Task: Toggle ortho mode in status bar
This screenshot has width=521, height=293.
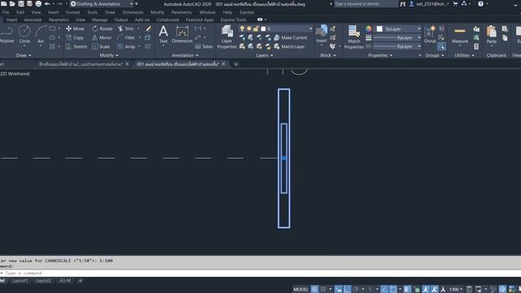Action: (347, 290)
